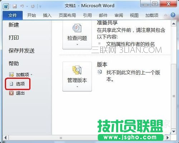Screen dimensions: 179x143
Task: Click the 选项 document icon
Action: (11, 84)
